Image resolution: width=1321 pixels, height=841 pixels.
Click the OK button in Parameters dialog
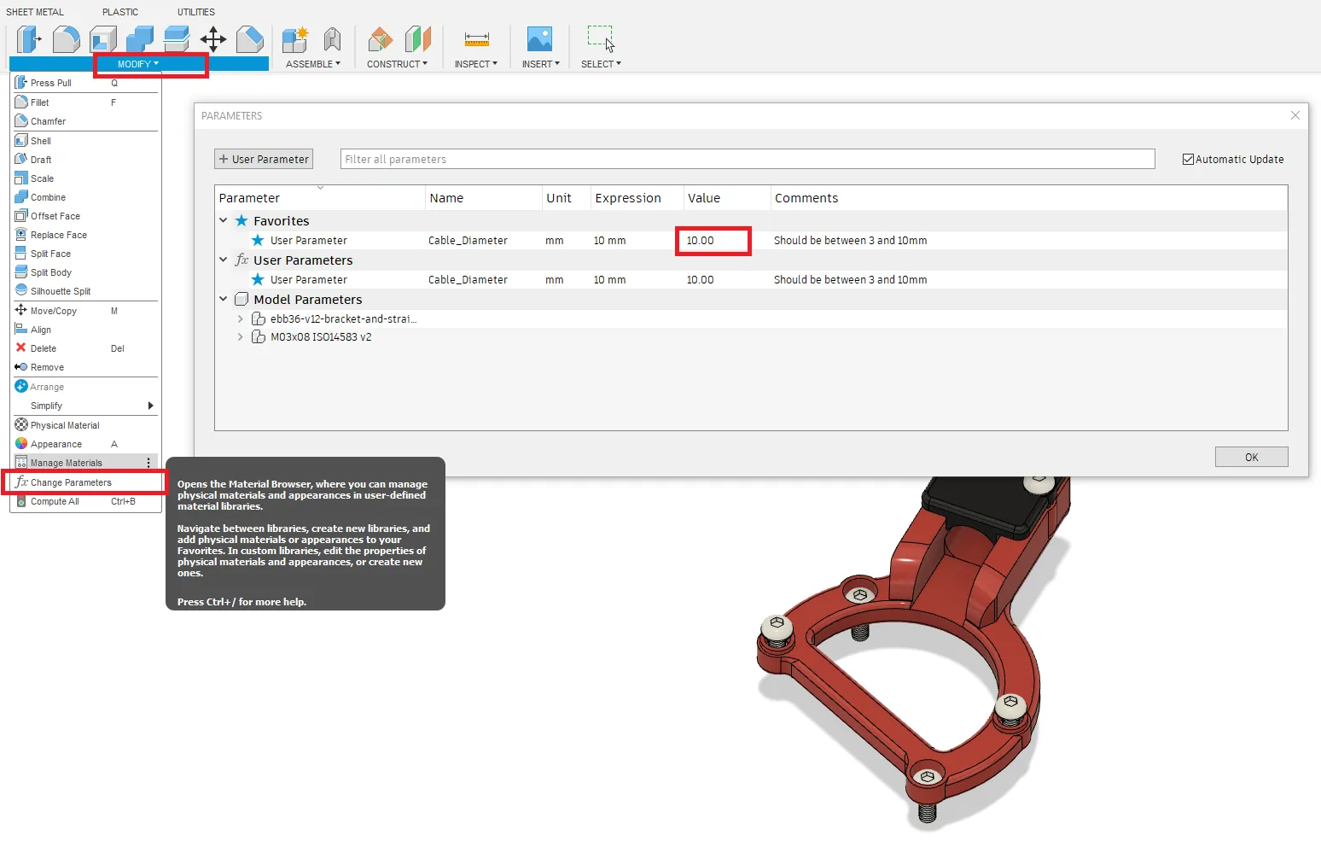pyautogui.click(x=1251, y=458)
